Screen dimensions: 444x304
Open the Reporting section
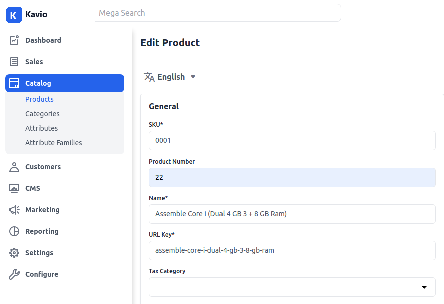pos(42,231)
